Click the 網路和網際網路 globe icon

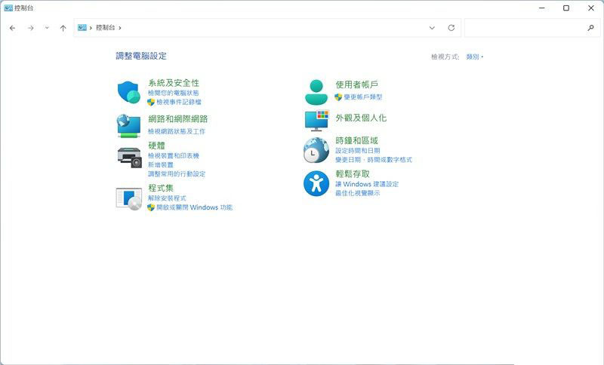pos(128,124)
